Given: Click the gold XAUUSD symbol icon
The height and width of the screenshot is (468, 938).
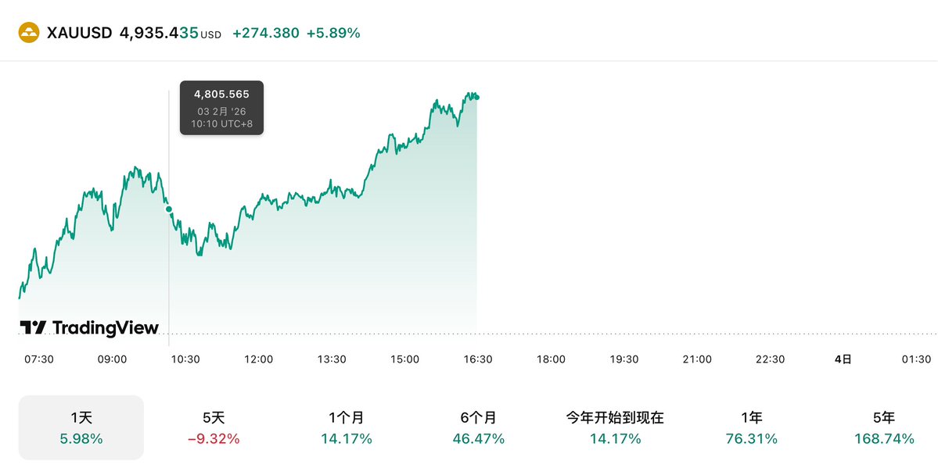Looking at the screenshot, I should pyautogui.click(x=29, y=34).
